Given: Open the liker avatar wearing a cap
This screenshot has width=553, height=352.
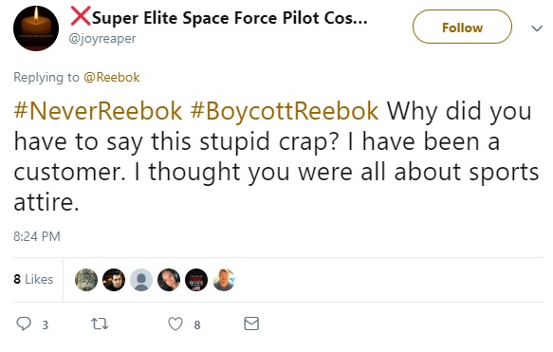Looking at the screenshot, I should (224, 280).
